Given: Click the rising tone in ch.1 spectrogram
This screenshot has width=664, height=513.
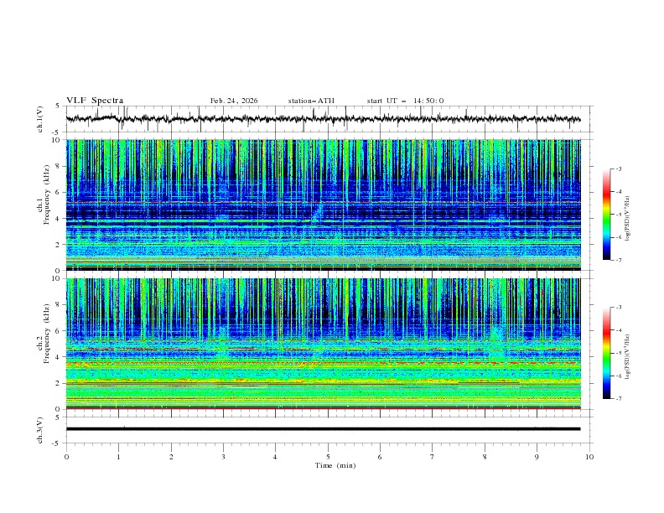Looking at the screenshot, I should [x=317, y=211].
